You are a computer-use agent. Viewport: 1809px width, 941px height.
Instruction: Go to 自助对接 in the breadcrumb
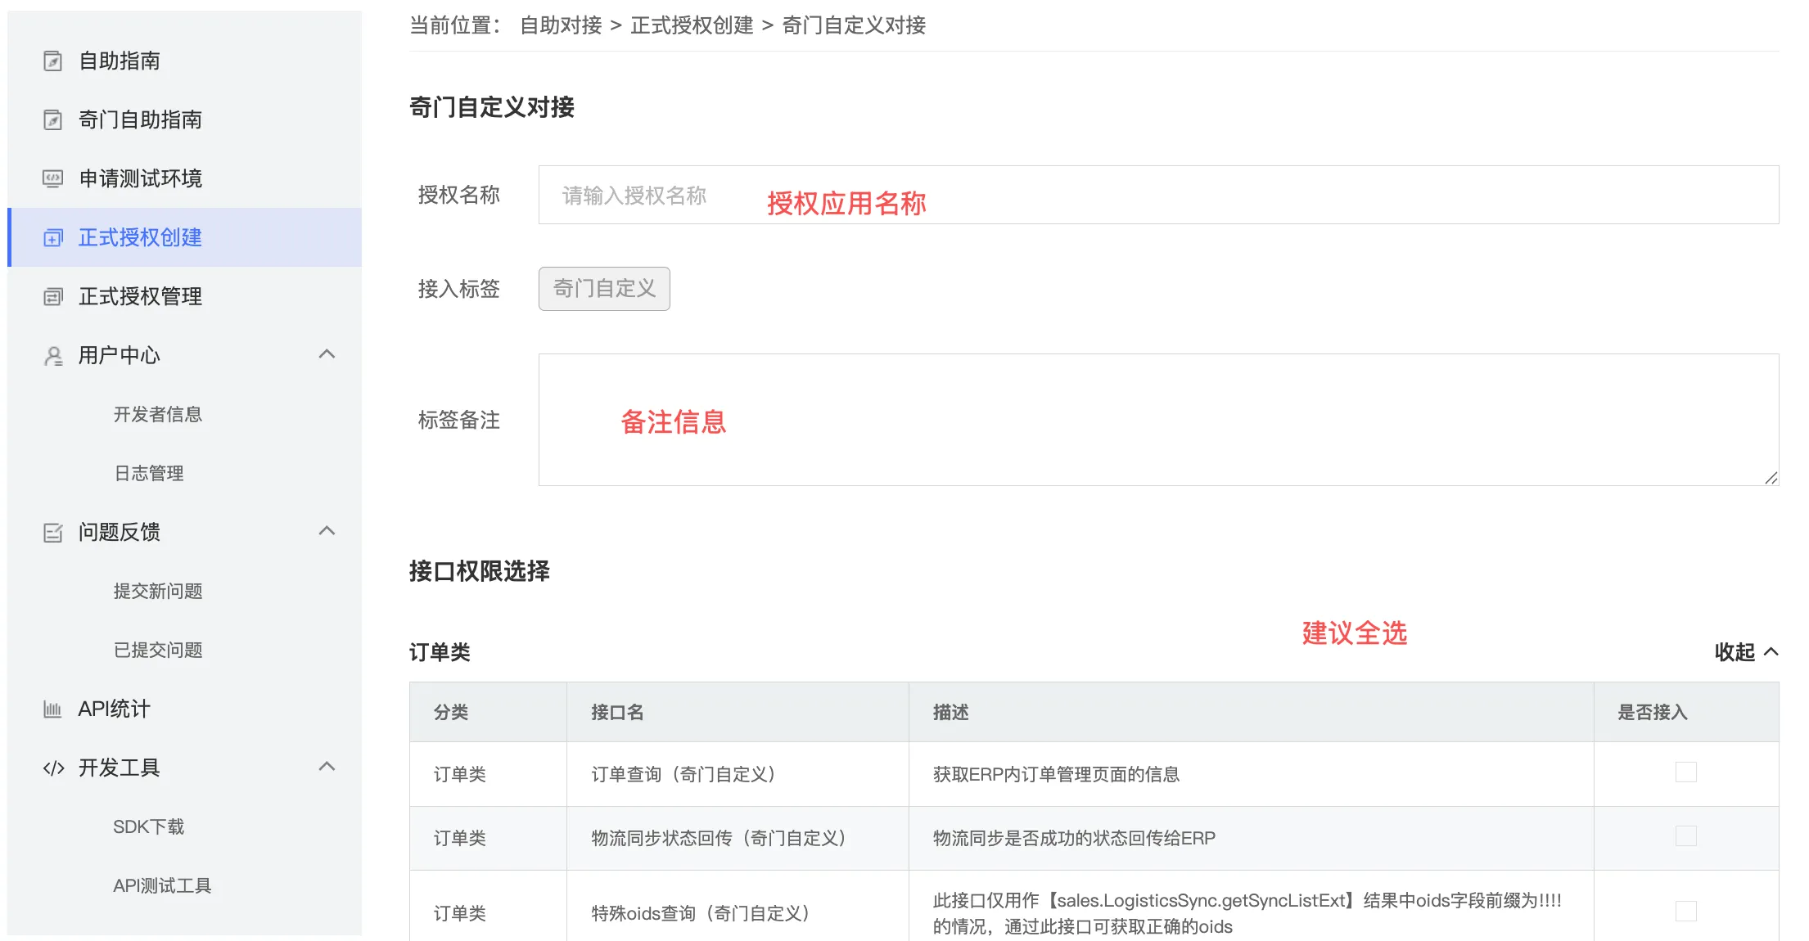coord(561,25)
